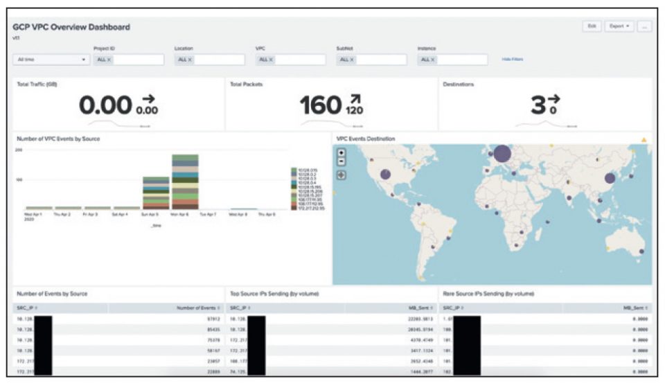Sort Top Source IPs table by MB_Sent
Screen dimensions: 665x388
coord(420,308)
